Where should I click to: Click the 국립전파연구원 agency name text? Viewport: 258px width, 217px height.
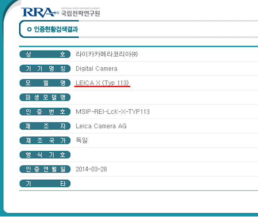(80, 13)
